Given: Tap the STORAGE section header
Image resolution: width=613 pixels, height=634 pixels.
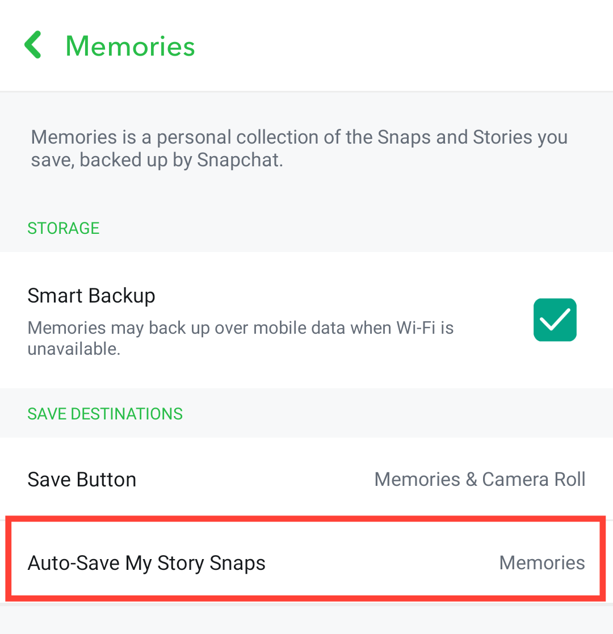Looking at the screenshot, I should point(63,228).
